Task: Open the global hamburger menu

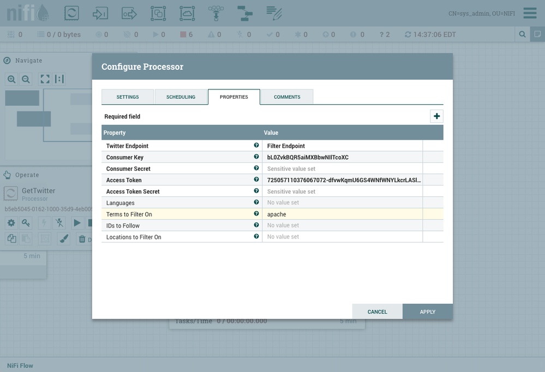Action: click(530, 13)
